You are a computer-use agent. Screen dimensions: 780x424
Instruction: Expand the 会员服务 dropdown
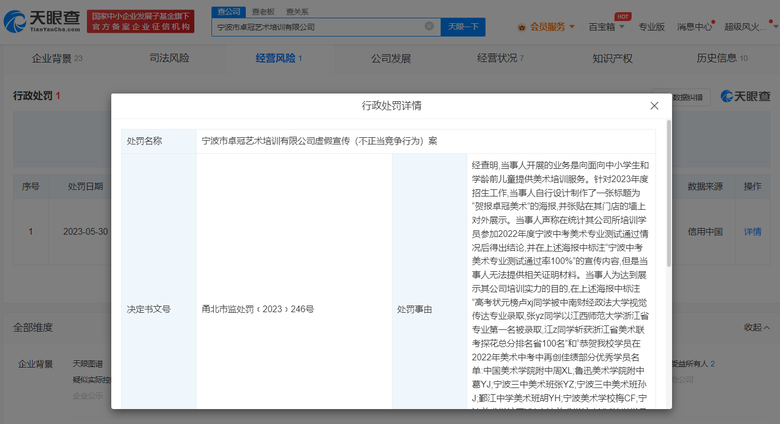571,26
